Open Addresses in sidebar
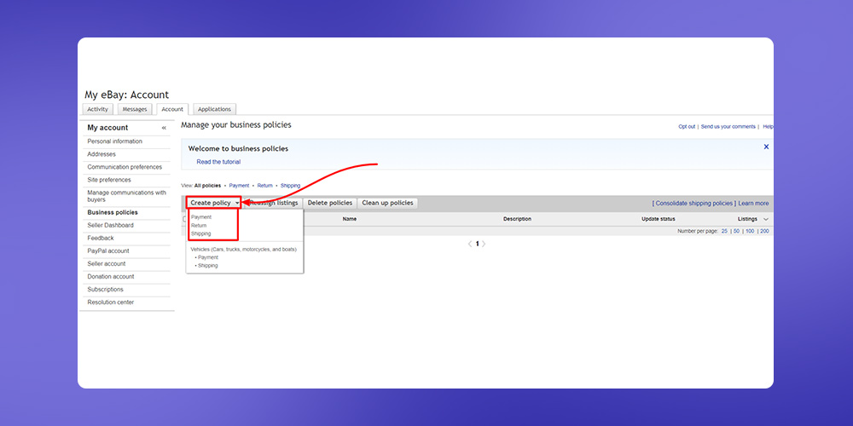This screenshot has height=426, width=853. (x=102, y=154)
